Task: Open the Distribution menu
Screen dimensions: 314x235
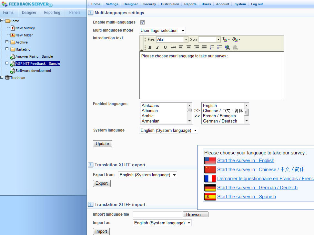Action: pyautogui.click(x=170, y=4)
